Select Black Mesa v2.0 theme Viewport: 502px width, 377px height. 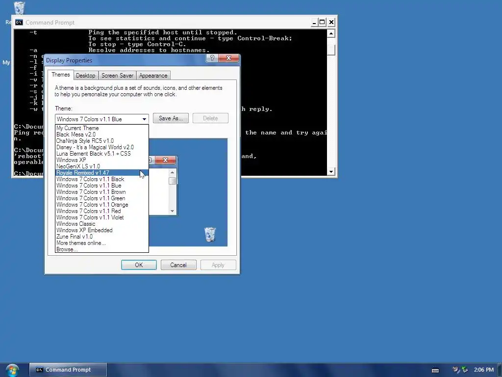click(102, 135)
